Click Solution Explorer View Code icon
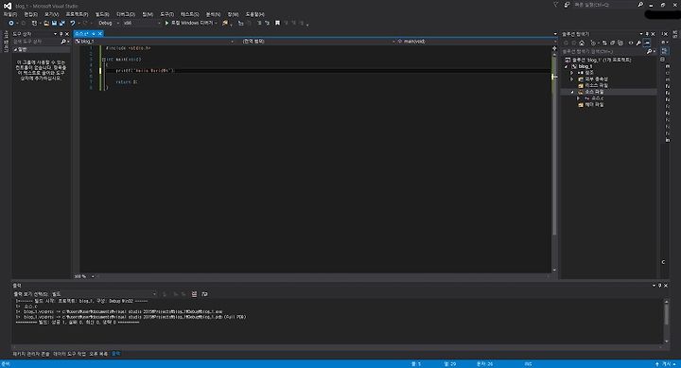Viewport: 681px width, 368px height. tap(631, 43)
